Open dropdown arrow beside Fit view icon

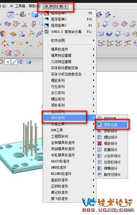coord(17,14)
